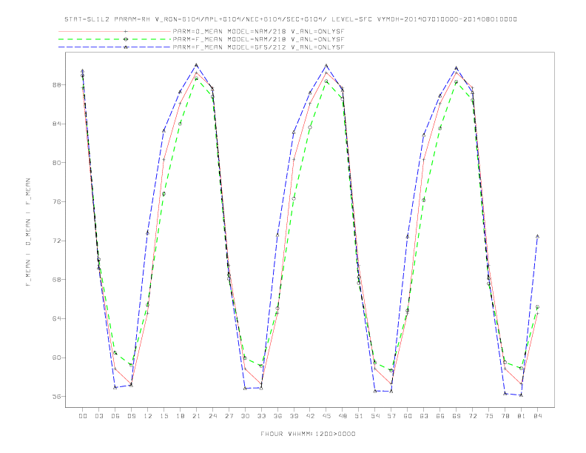The height and width of the screenshot is (453, 586).
Task: Click the x-axis tick label 09
Action: click(132, 416)
